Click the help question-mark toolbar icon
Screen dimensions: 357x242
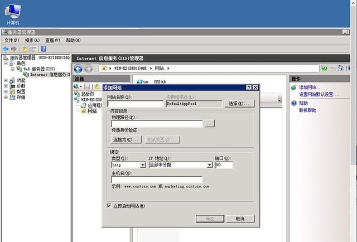pos(44,49)
